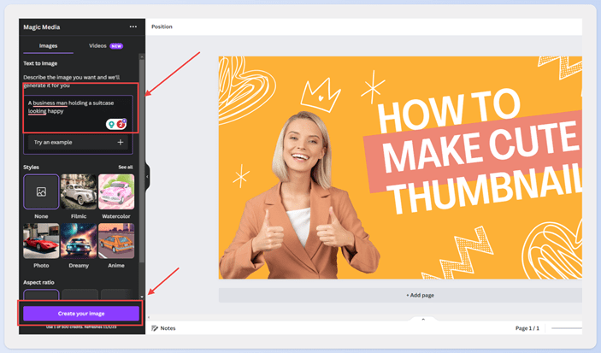The image size is (601, 353).
Task: Open the Magic Media more options menu
Action: point(133,26)
